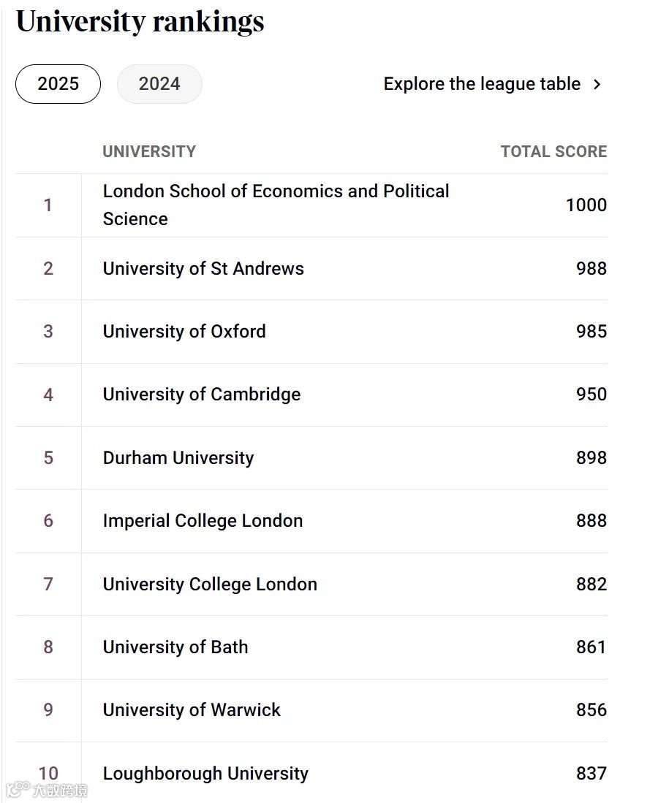Screen dimensions: 669x803
Task: Open Imperial College London entry
Action: [x=203, y=521]
